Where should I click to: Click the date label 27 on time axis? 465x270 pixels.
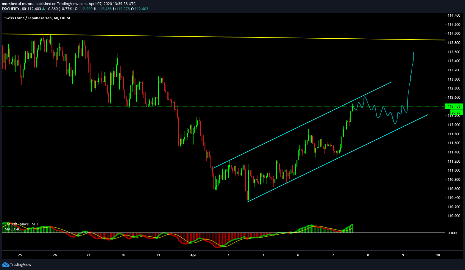click(x=88, y=255)
